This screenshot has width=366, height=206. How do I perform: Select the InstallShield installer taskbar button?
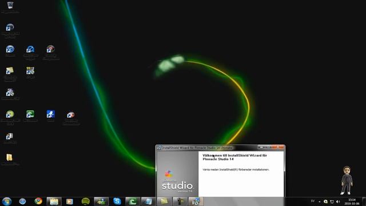tap(196, 201)
